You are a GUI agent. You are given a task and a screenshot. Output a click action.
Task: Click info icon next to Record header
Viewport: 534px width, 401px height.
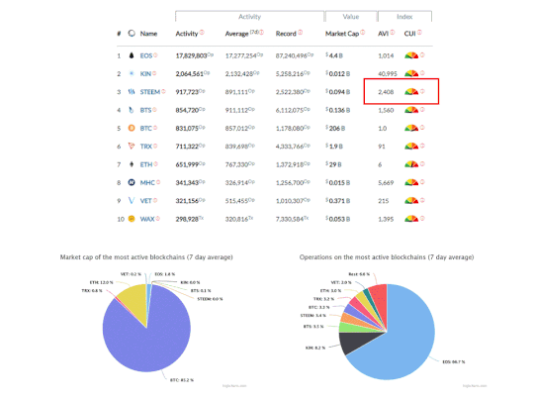(300, 32)
